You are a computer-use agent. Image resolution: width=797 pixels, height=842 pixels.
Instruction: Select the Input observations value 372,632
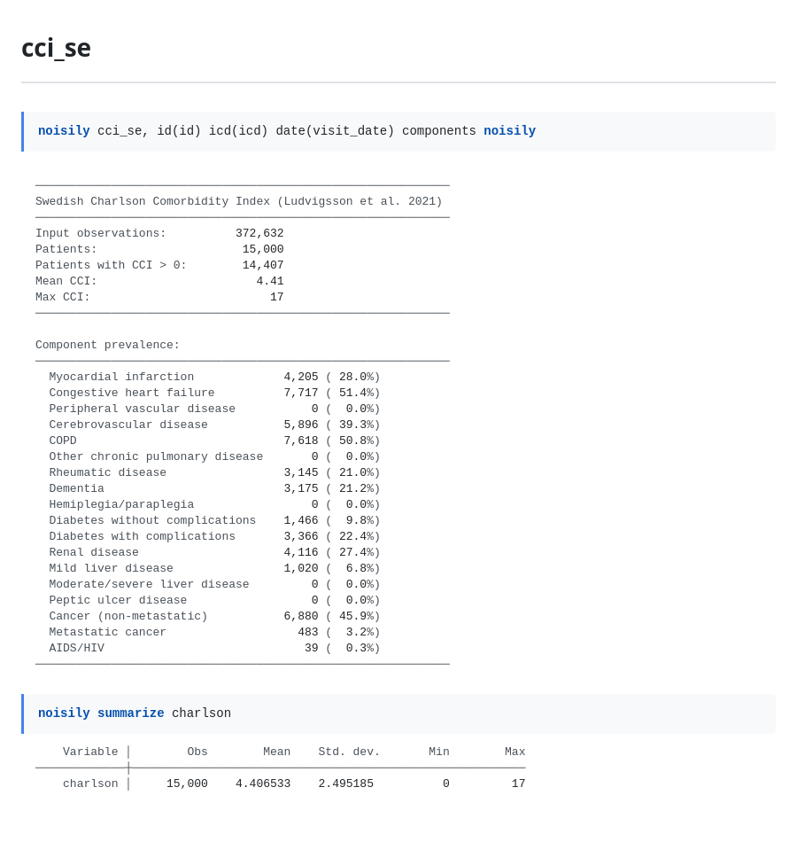coord(259,233)
